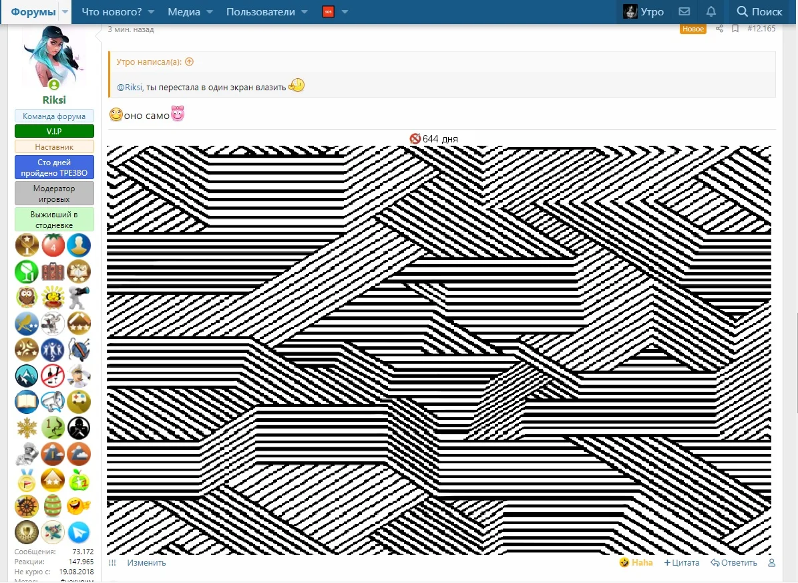Click the tomato badge with number 4
This screenshot has height=583, width=798.
point(53,245)
